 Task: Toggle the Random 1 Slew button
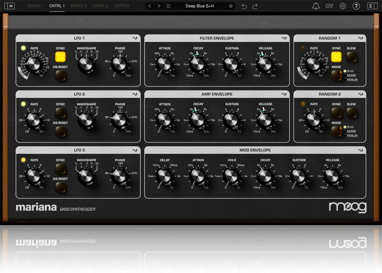351,58
